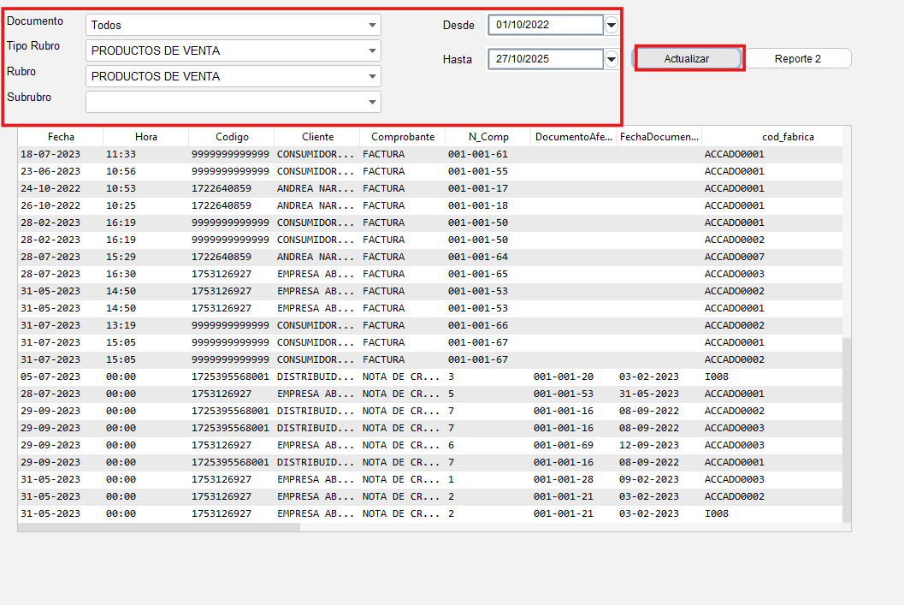Expand the Rubro dropdown list
Screen dimensions: 904x605
coord(372,77)
